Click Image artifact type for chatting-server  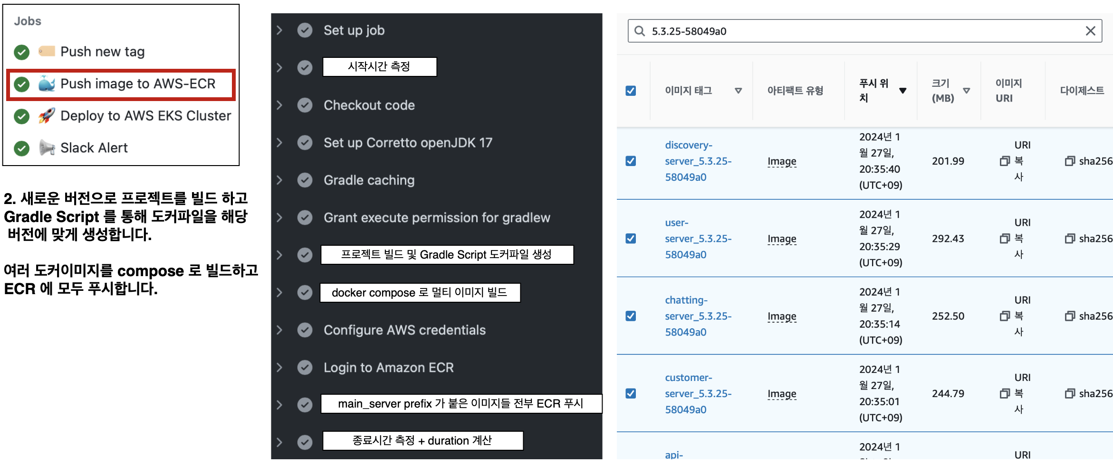[782, 316]
